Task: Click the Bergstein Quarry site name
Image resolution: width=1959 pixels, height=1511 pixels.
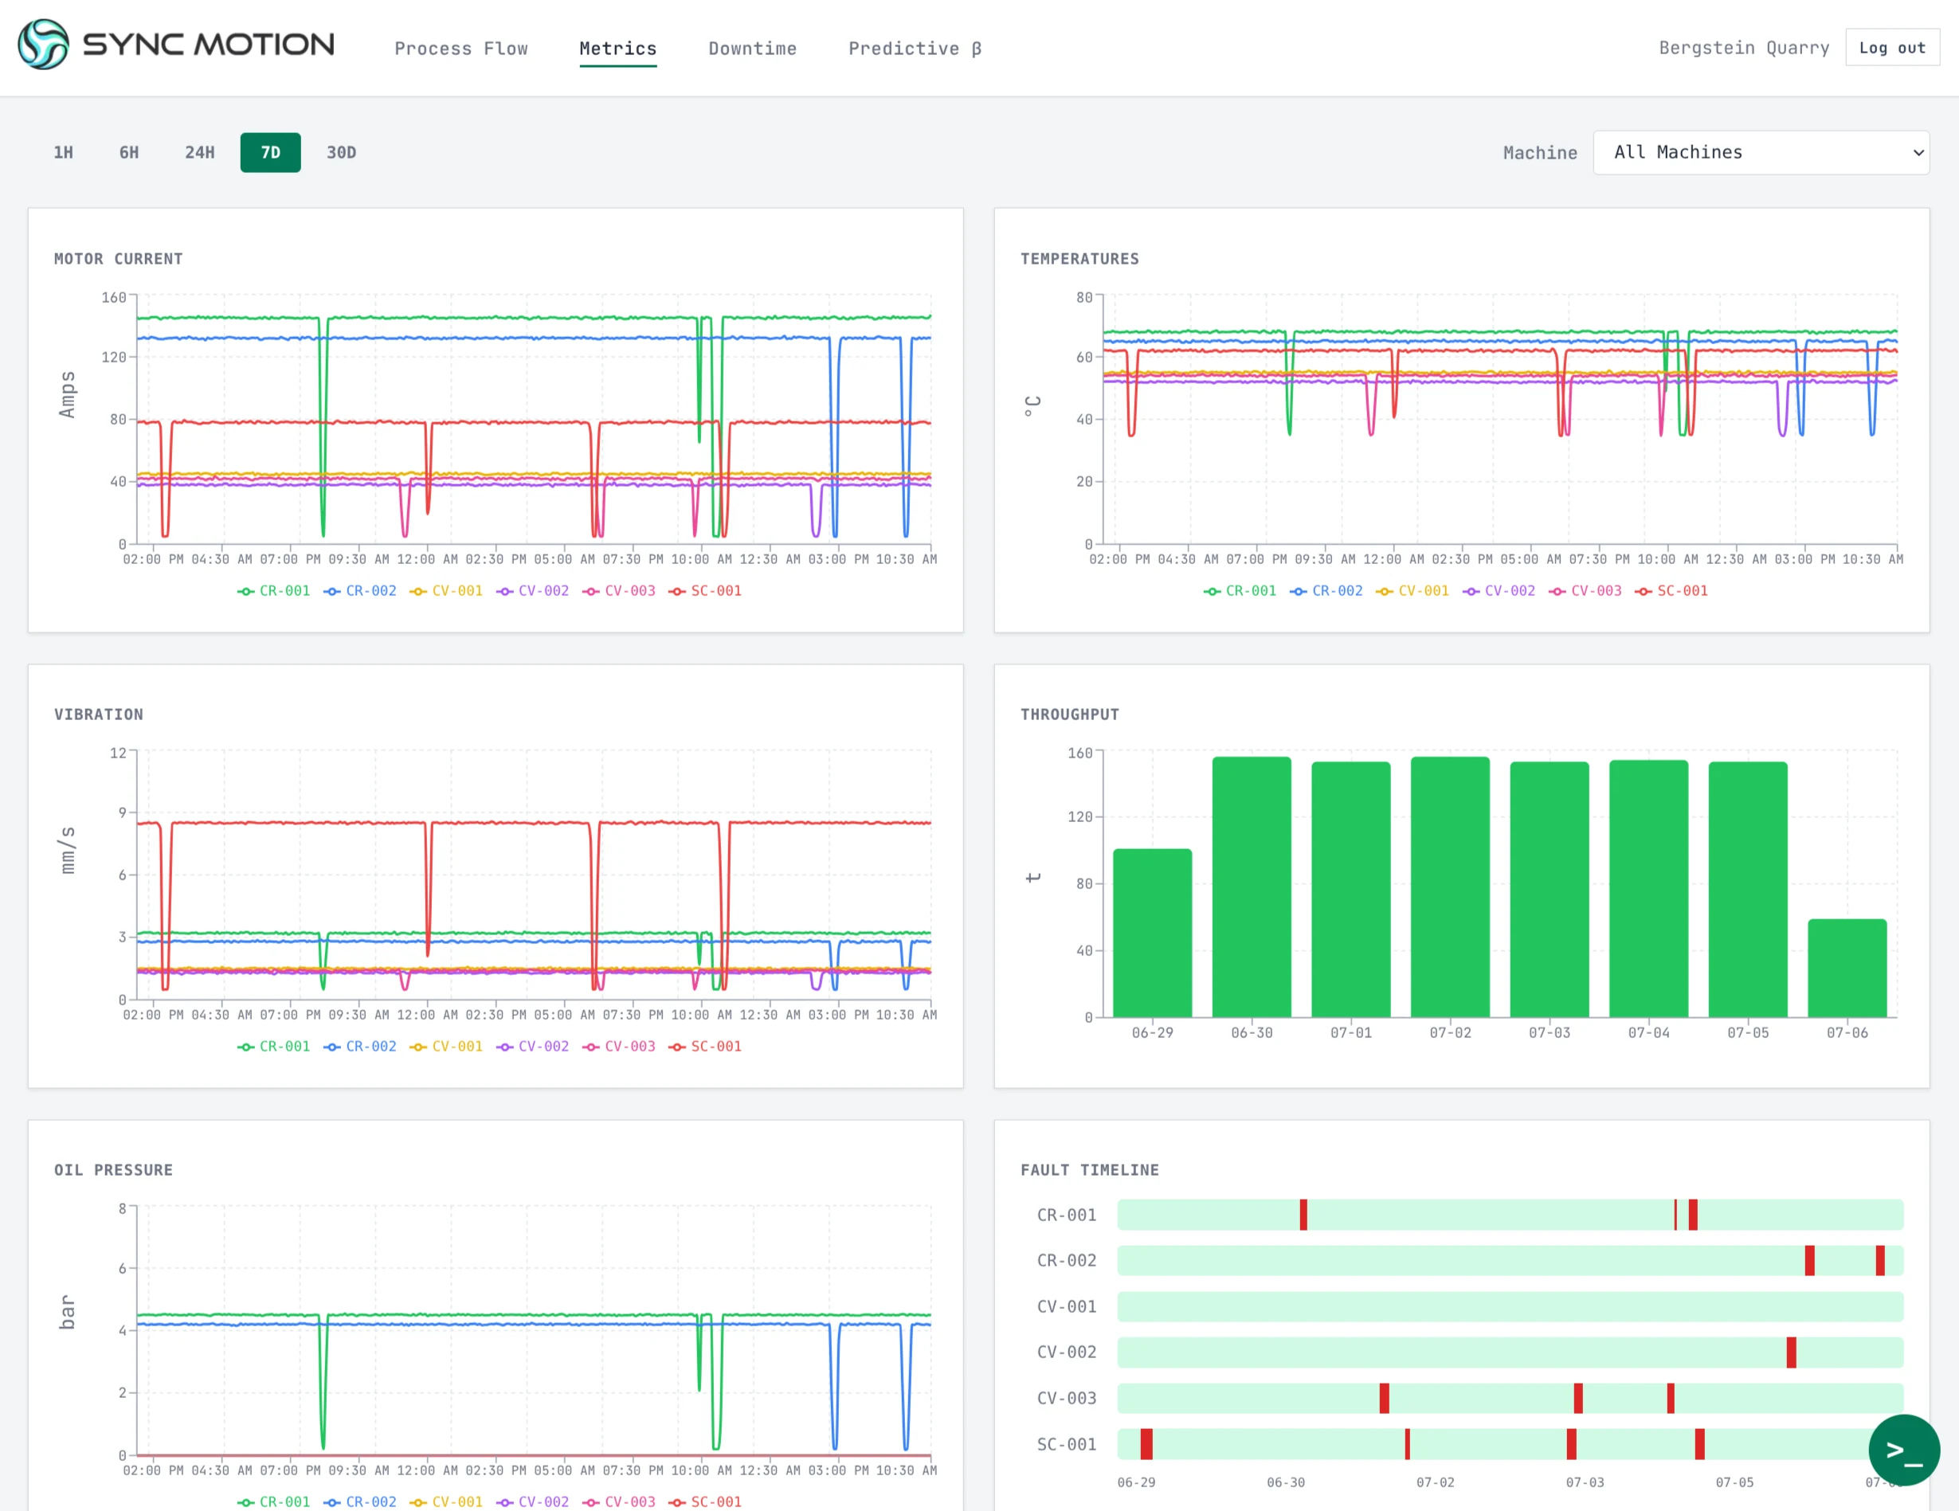Action: point(1744,48)
